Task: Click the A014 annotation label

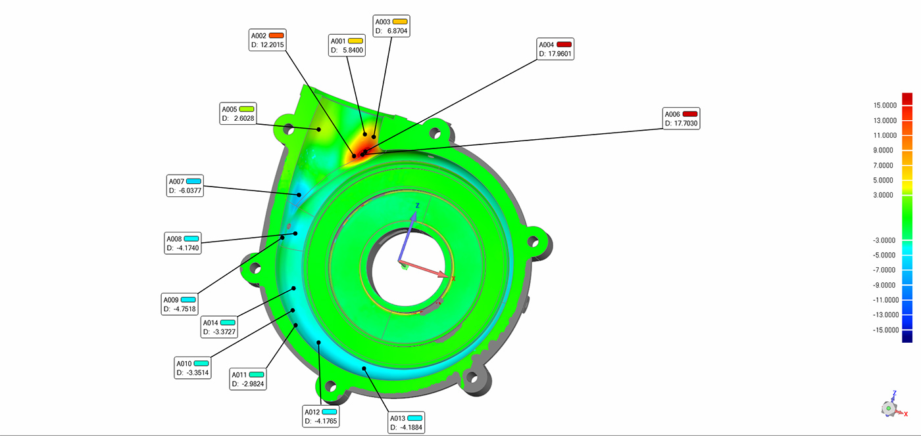Action: [219, 327]
